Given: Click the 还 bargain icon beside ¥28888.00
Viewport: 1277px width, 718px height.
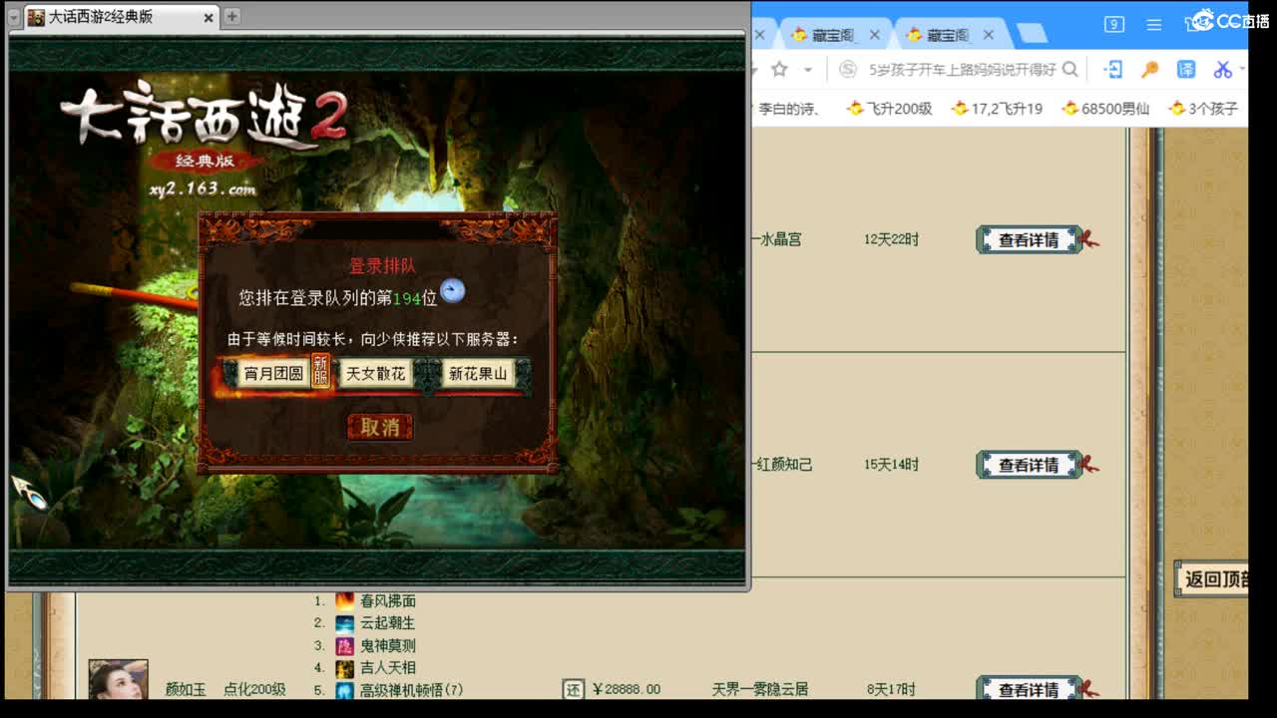Looking at the screenshot, I should tap(573, 689).
